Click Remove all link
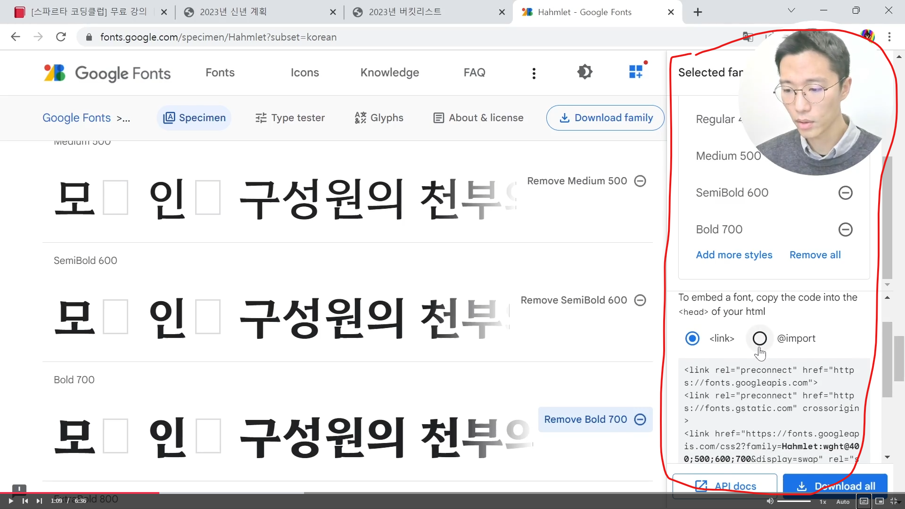 815,255
